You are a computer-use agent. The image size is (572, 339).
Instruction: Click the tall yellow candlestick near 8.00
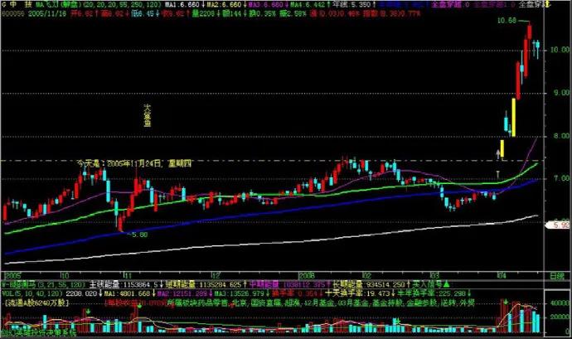514,118
